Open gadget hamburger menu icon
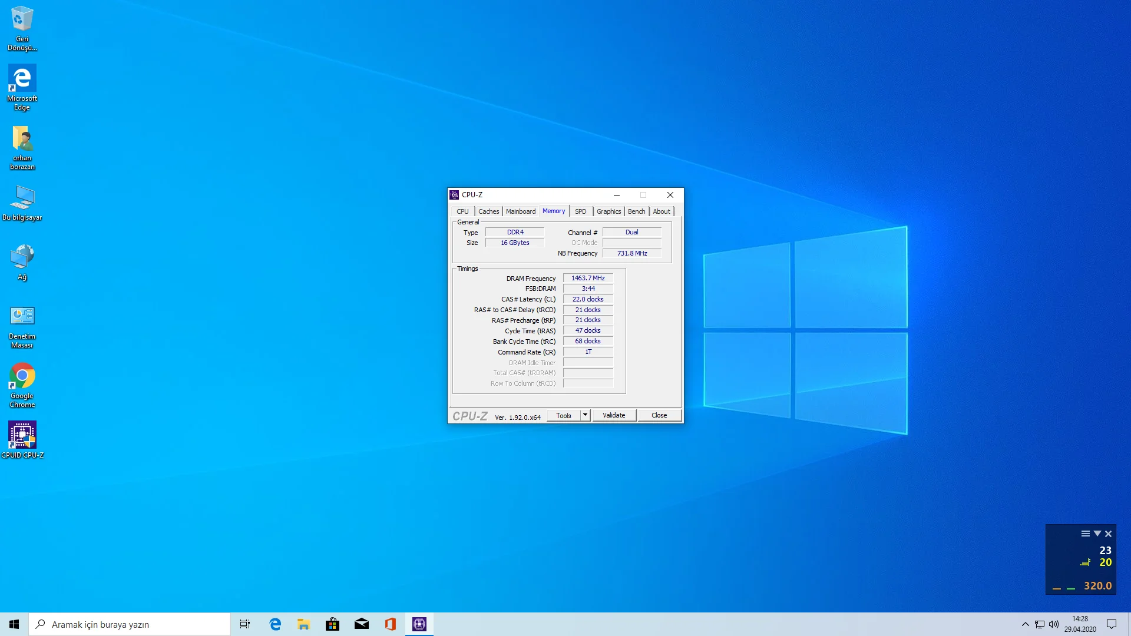Image resolution: width=1131 pixels, height=636 pixels. pyautogui.click(x=1085, y=534)
